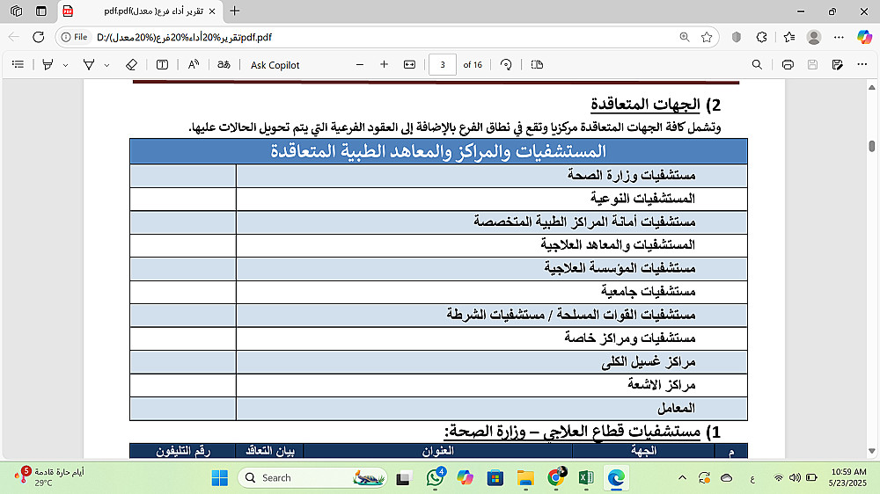
Task: Open tracking prevention shield
Action: coord(737,37)
